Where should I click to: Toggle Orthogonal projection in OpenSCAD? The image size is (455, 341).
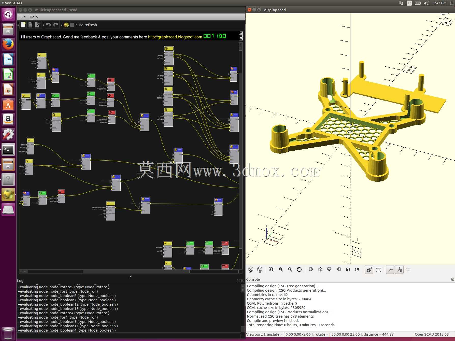378,270
